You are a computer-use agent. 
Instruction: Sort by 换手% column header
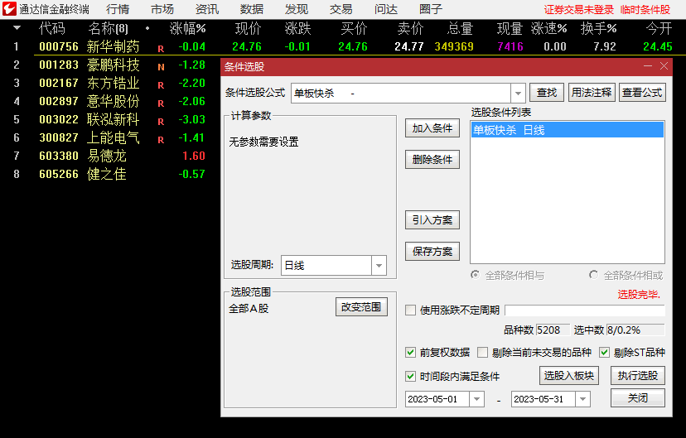598,28
